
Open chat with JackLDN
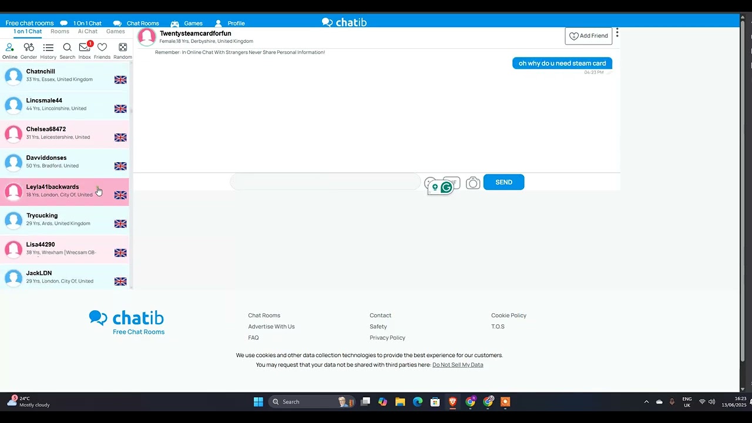pos(65,277)
